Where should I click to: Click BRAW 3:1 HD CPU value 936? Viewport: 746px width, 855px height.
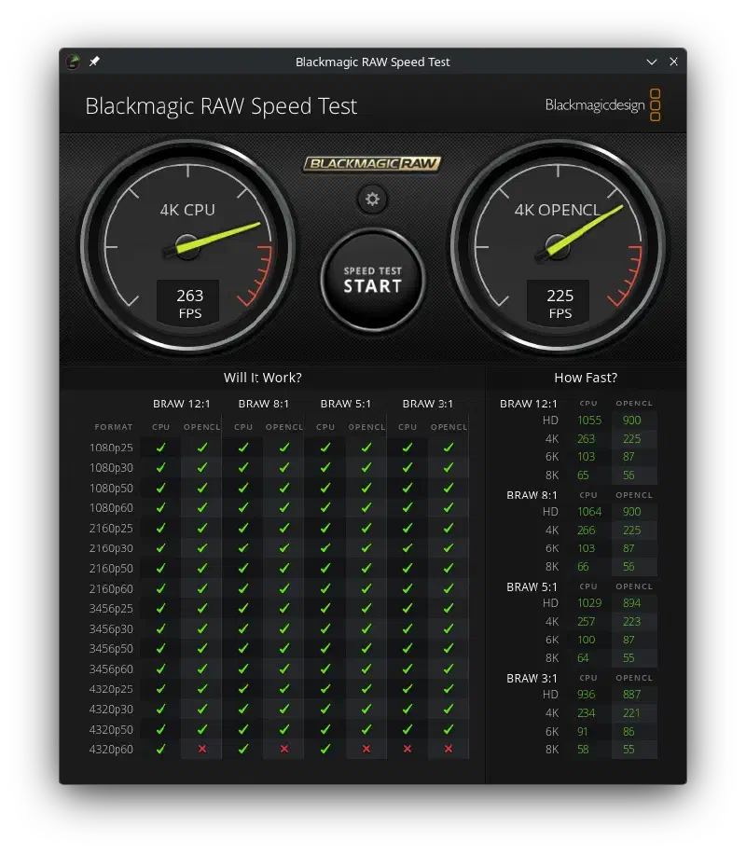pyautogui.click(x=587, y=694)
